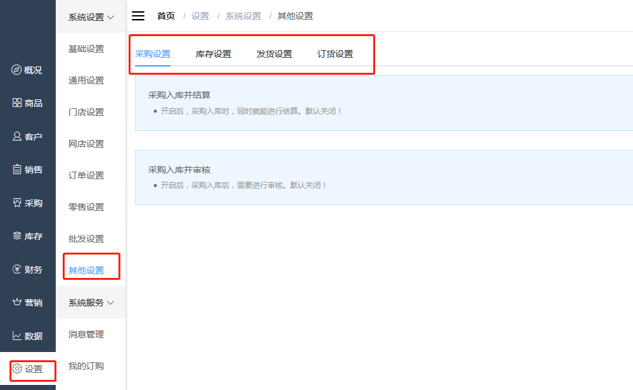Viewport: 633px width, 390px height.
Task: Open 采购 purchasing section
Action: click(x=27, y=203)
